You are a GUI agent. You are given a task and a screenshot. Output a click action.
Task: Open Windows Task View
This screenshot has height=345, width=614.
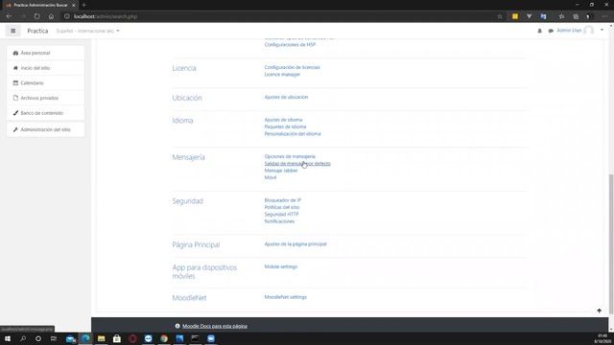click(x=54, y=338)
